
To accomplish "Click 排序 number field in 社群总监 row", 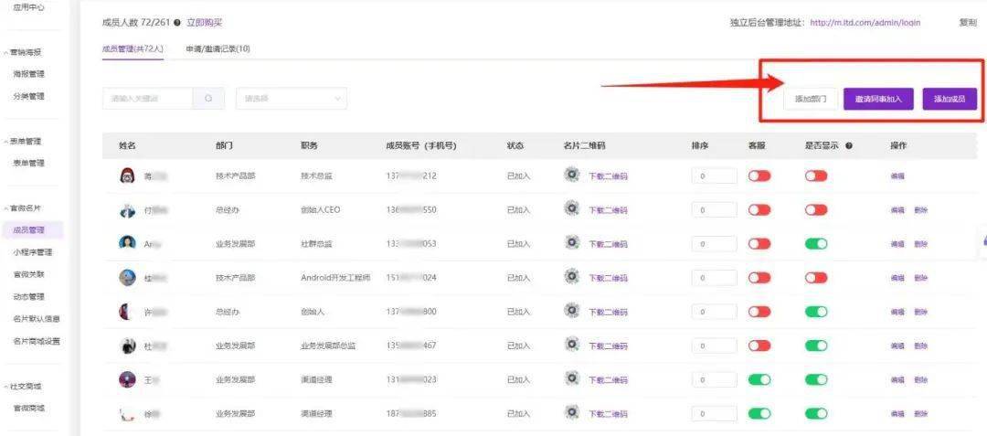I will click(714, 244).
